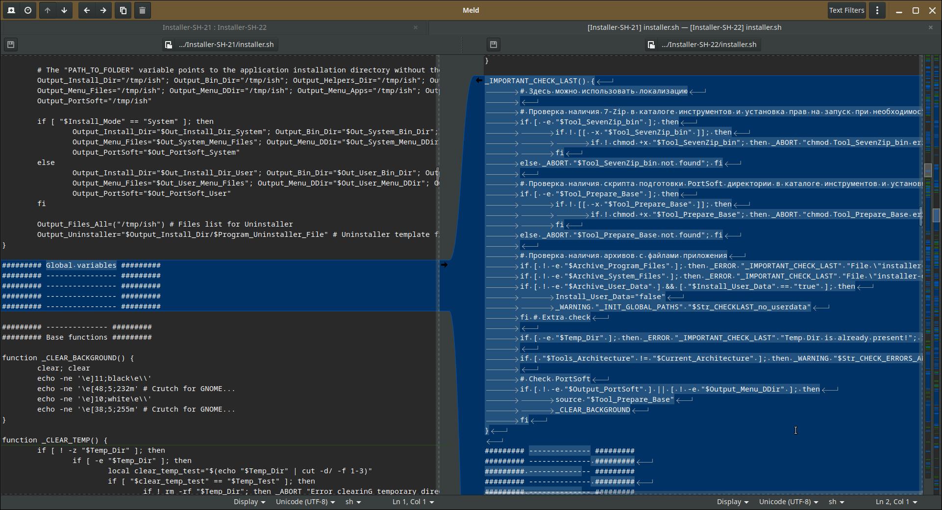Save the right pane Installer-SH-22 file

click(494, 45)
